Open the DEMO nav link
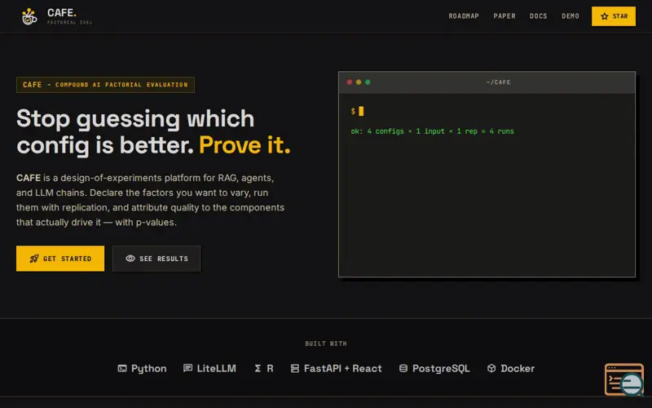Viewport: 652px width, 408px height. click(570, 16)
